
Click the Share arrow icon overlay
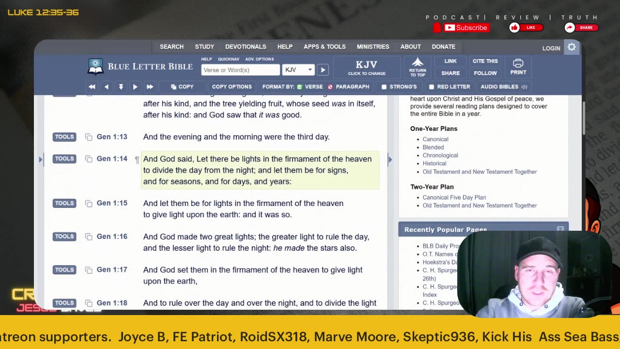pyautogui.click(x=570, y=28)
